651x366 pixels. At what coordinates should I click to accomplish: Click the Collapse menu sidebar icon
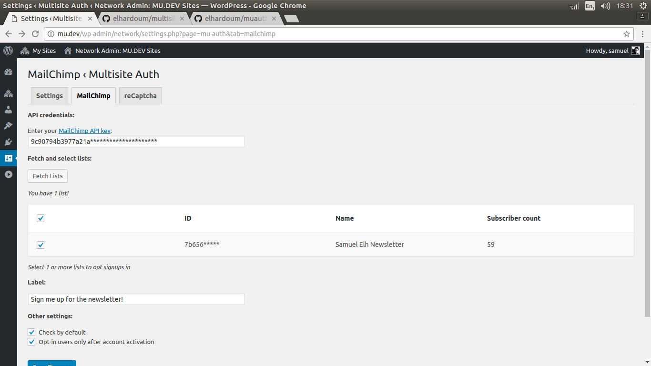pos(8,174)
